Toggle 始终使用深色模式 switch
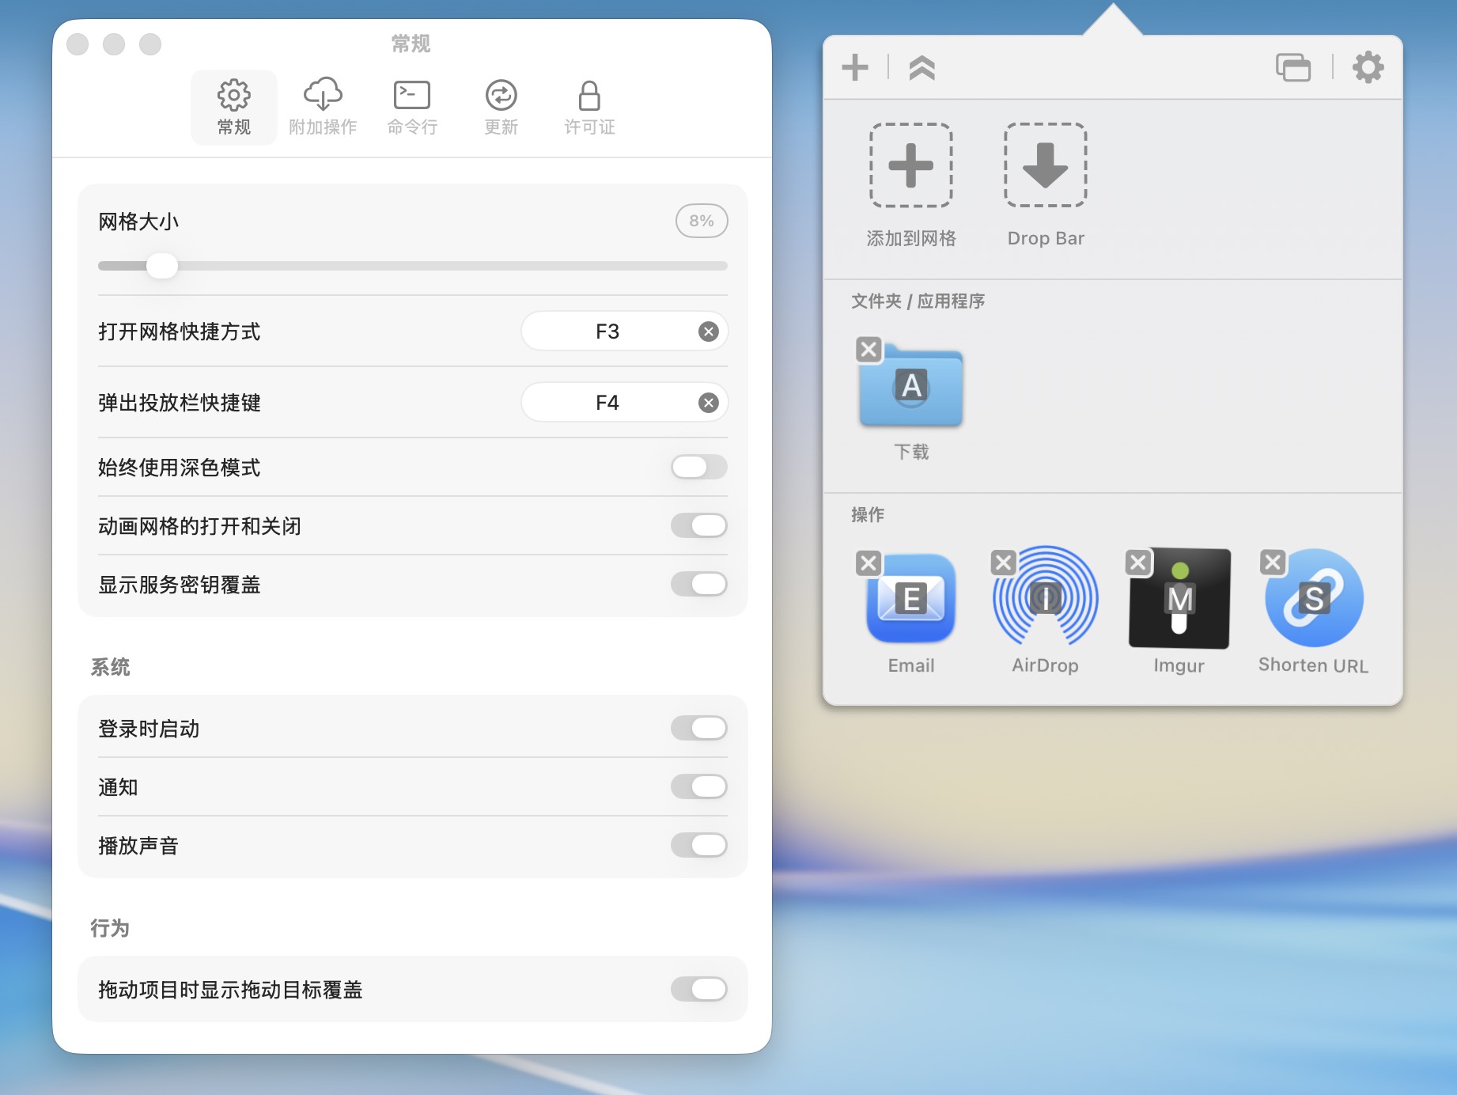The width and height of the screenshot is (1457, 1095). coord(698,467)
